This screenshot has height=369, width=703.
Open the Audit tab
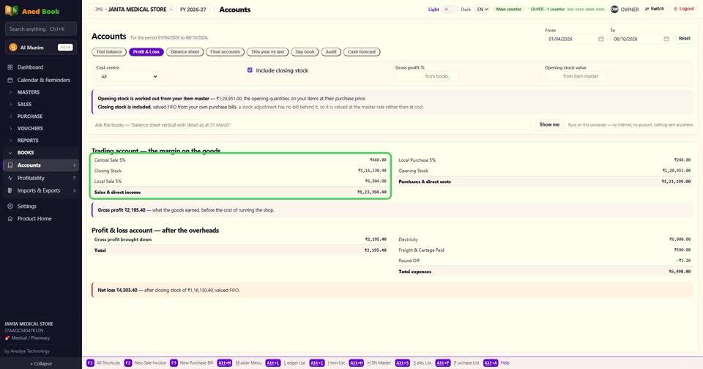331,52
